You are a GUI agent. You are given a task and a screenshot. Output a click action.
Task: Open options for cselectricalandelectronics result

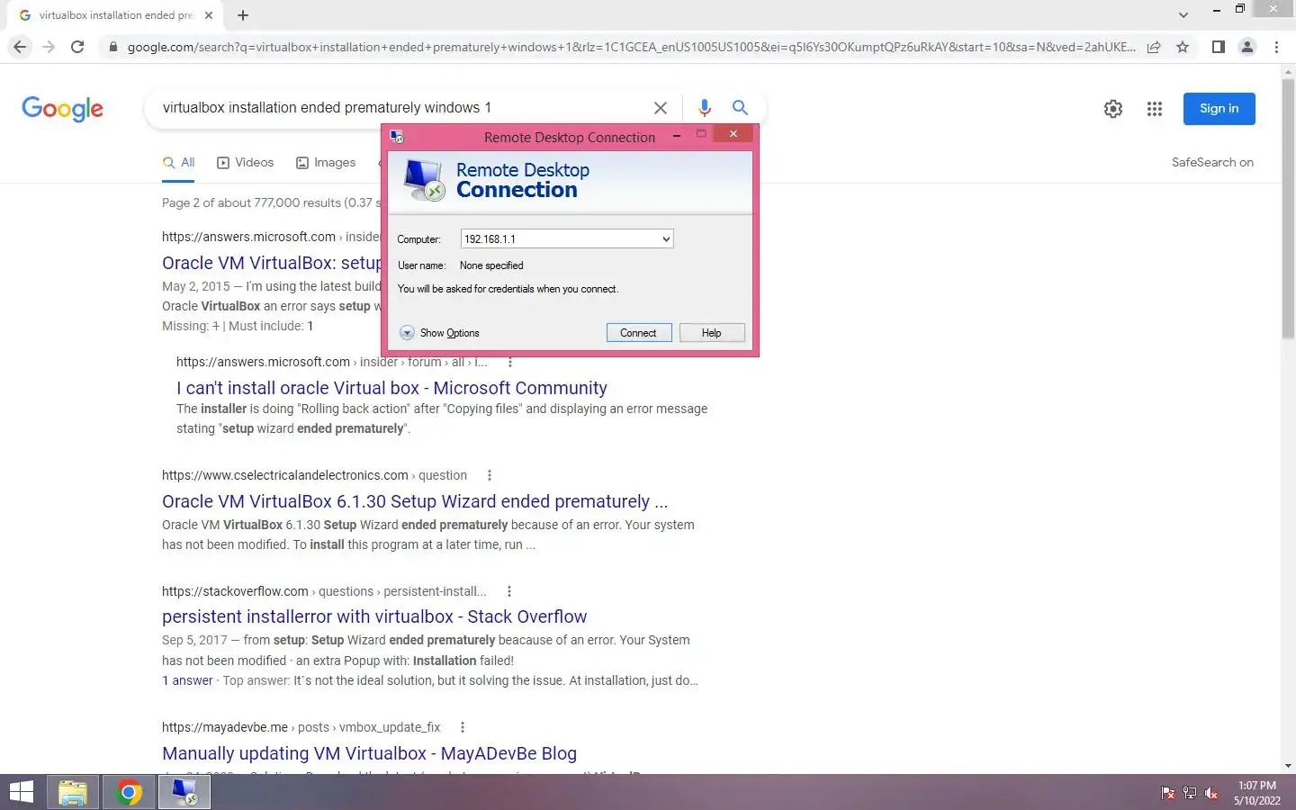point(490,475)
